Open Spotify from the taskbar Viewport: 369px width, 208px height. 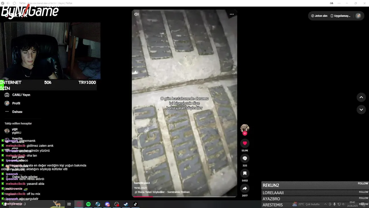point(89,204)
